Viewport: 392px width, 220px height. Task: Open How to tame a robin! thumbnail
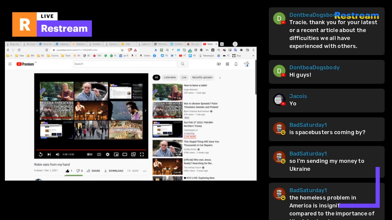pyautogui.click(x=168, y=92)
